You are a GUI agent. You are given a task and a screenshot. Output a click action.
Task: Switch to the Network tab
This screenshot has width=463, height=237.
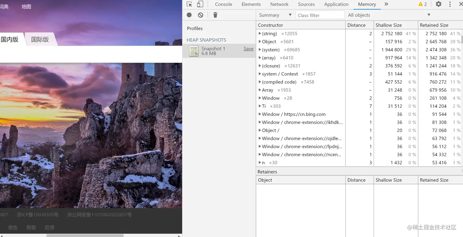[279, 4]
